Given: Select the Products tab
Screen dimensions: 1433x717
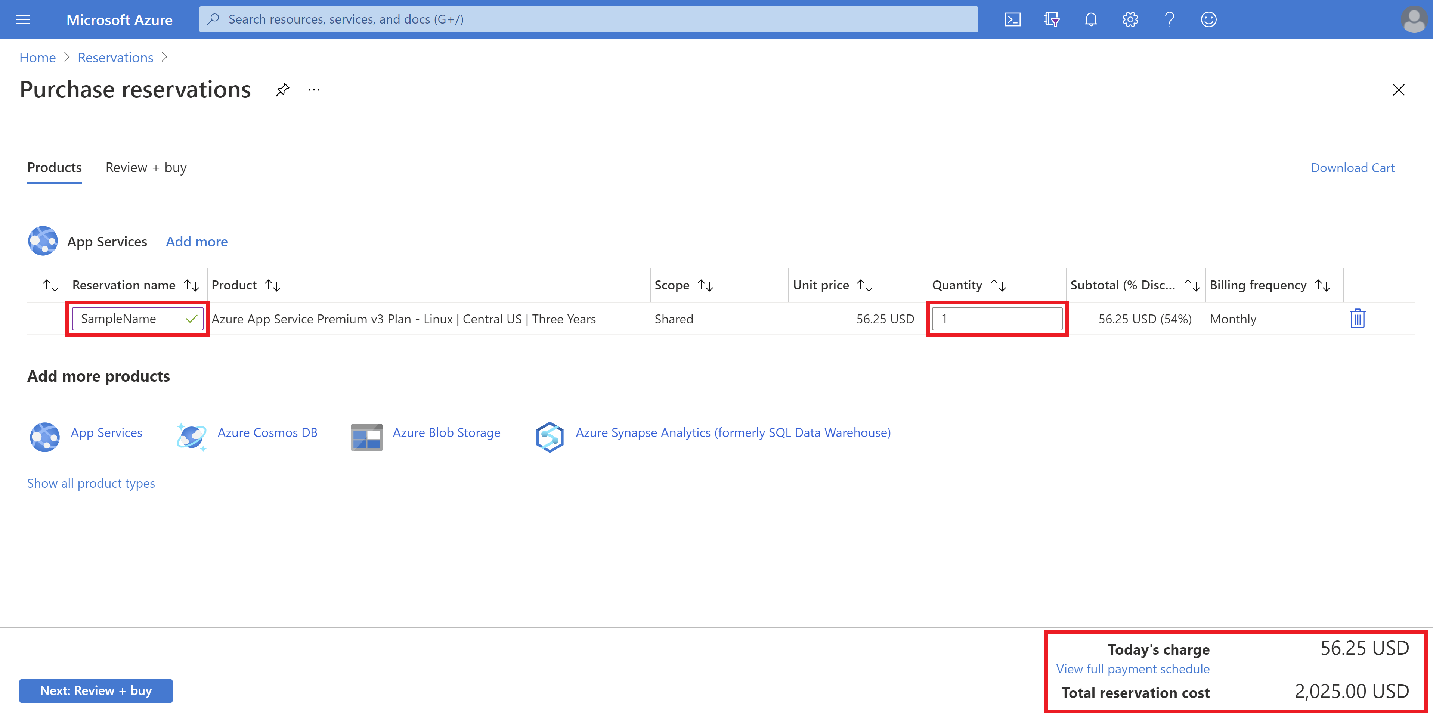Looking at the screenshot, I should coord(54,167).
